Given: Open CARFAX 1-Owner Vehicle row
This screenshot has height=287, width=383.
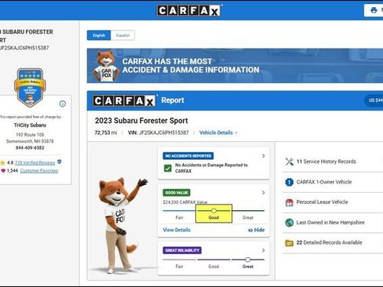Looking at the screenshot, I should coord(333,182).
